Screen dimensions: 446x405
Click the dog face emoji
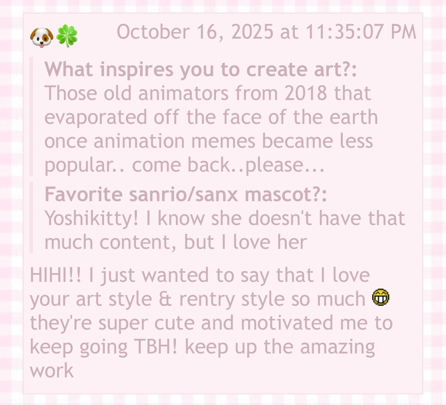pos(42,37)
